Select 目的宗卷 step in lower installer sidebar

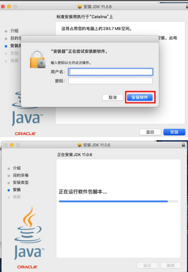pos(21,175)
